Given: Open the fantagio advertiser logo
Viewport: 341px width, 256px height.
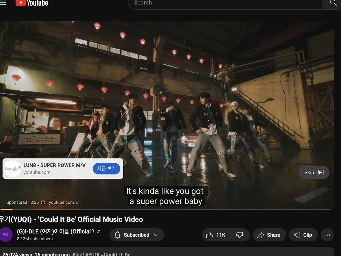Looking at the screenshot, I should tap(13, 168).
